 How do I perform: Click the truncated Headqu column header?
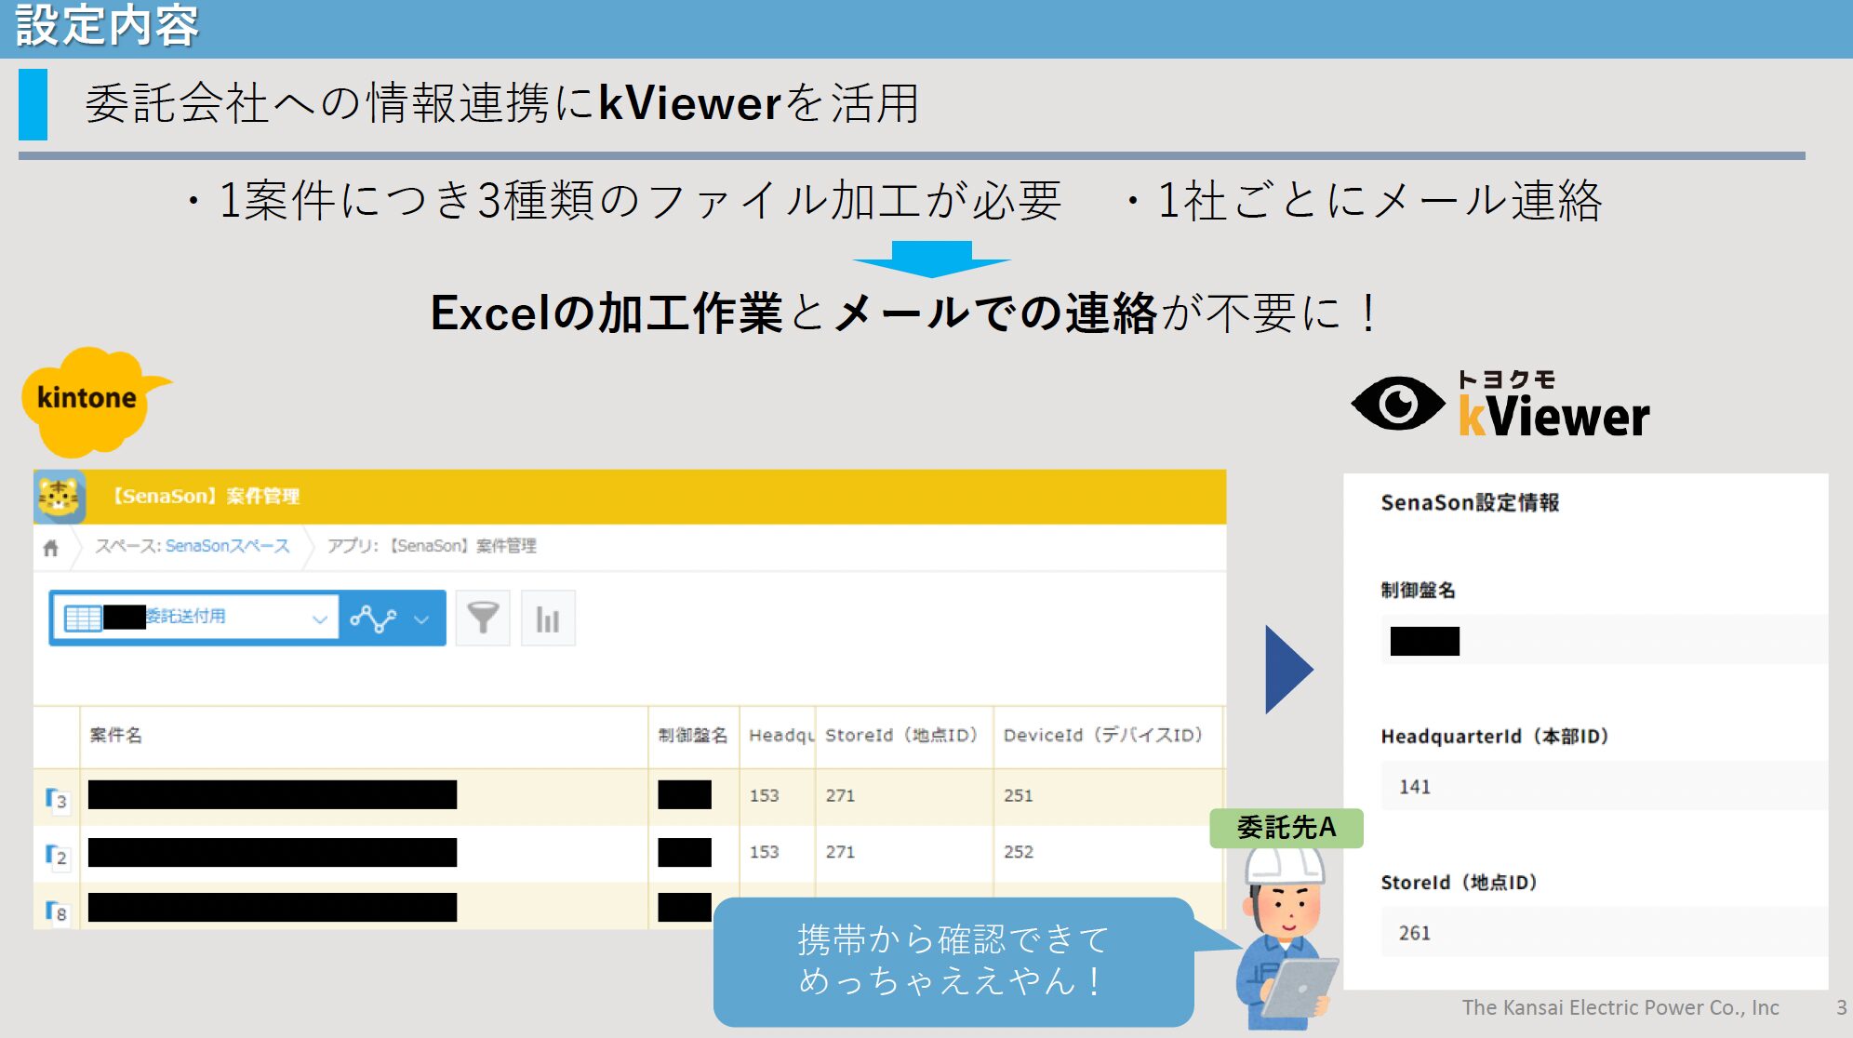781,736
